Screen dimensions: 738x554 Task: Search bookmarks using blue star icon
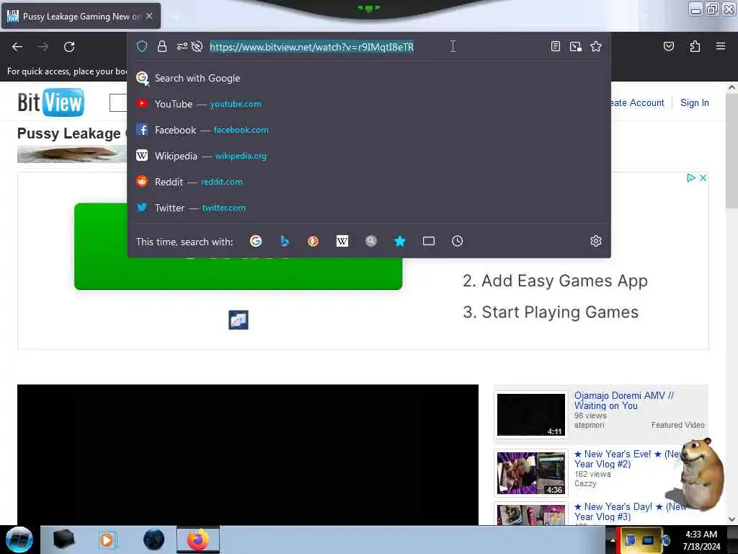[399, 241]
